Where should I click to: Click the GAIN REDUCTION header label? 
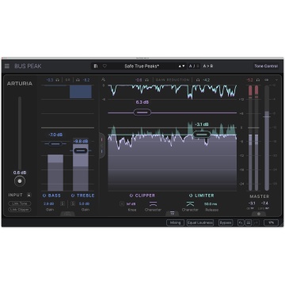[173, 80]
